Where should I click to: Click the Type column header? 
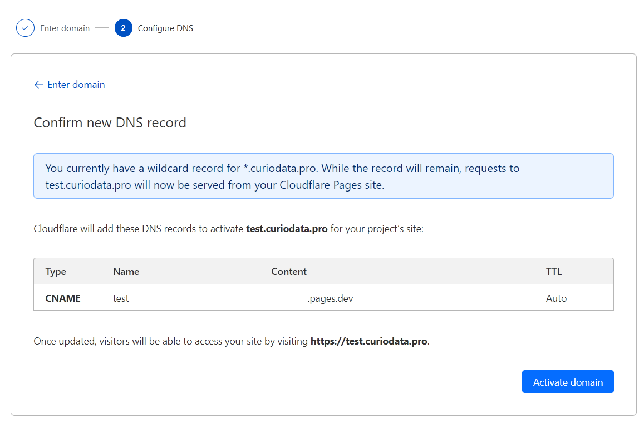pos(56,272)
